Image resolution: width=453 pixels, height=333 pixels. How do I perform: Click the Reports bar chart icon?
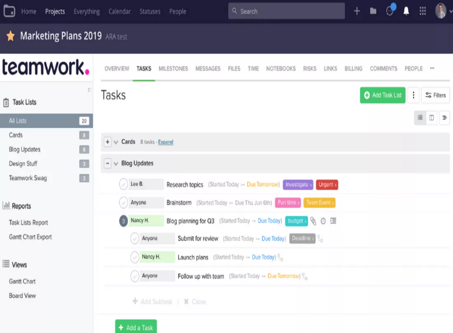coord(6,206)
